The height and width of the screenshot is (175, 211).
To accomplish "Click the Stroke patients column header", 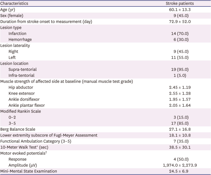I will tap(180, 4).
